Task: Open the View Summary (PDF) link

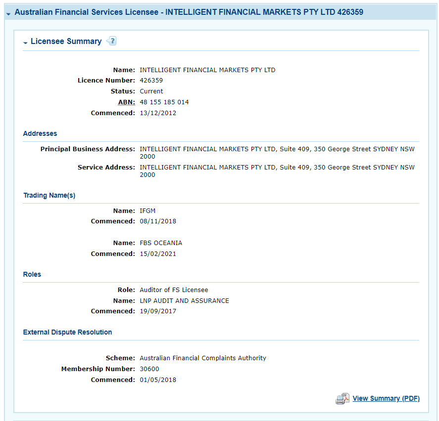Action: click(386, 398)
